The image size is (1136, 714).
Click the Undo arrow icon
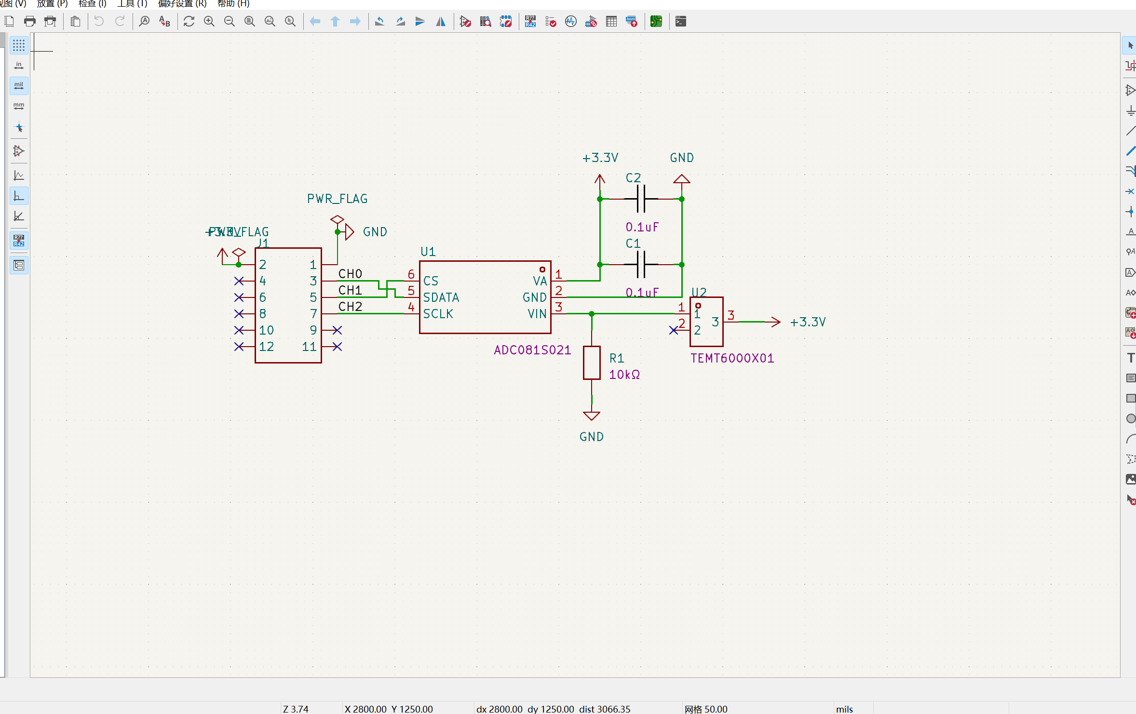[99, 21]
